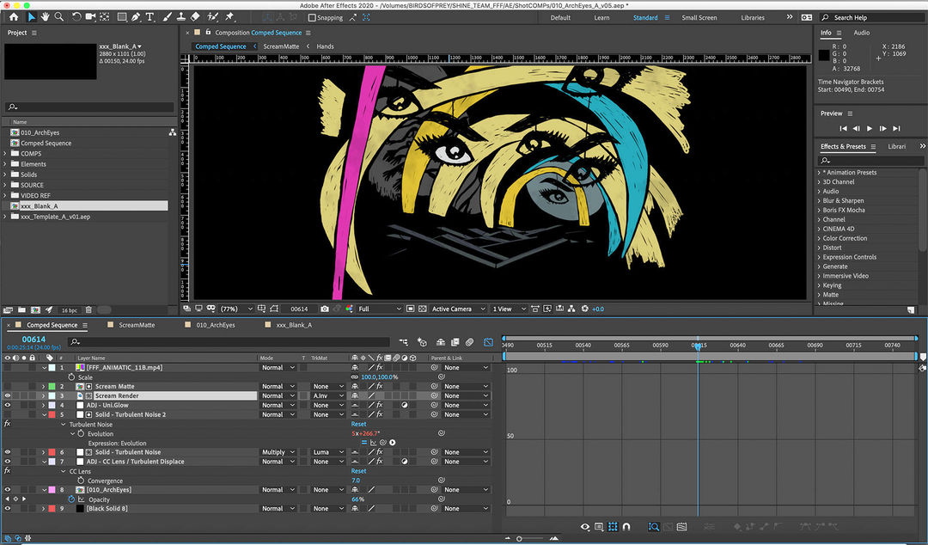Open the Small Screen workspace

[x=699, y=17]
